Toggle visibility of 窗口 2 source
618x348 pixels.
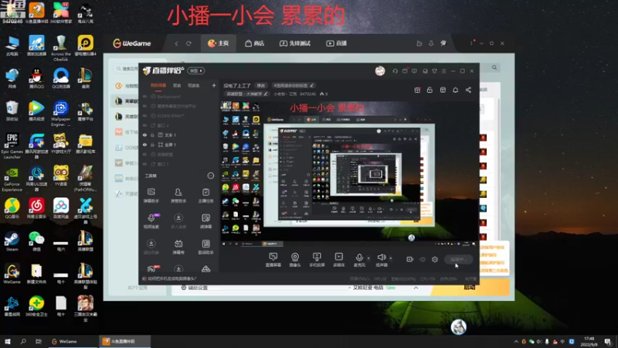(144, 125)
